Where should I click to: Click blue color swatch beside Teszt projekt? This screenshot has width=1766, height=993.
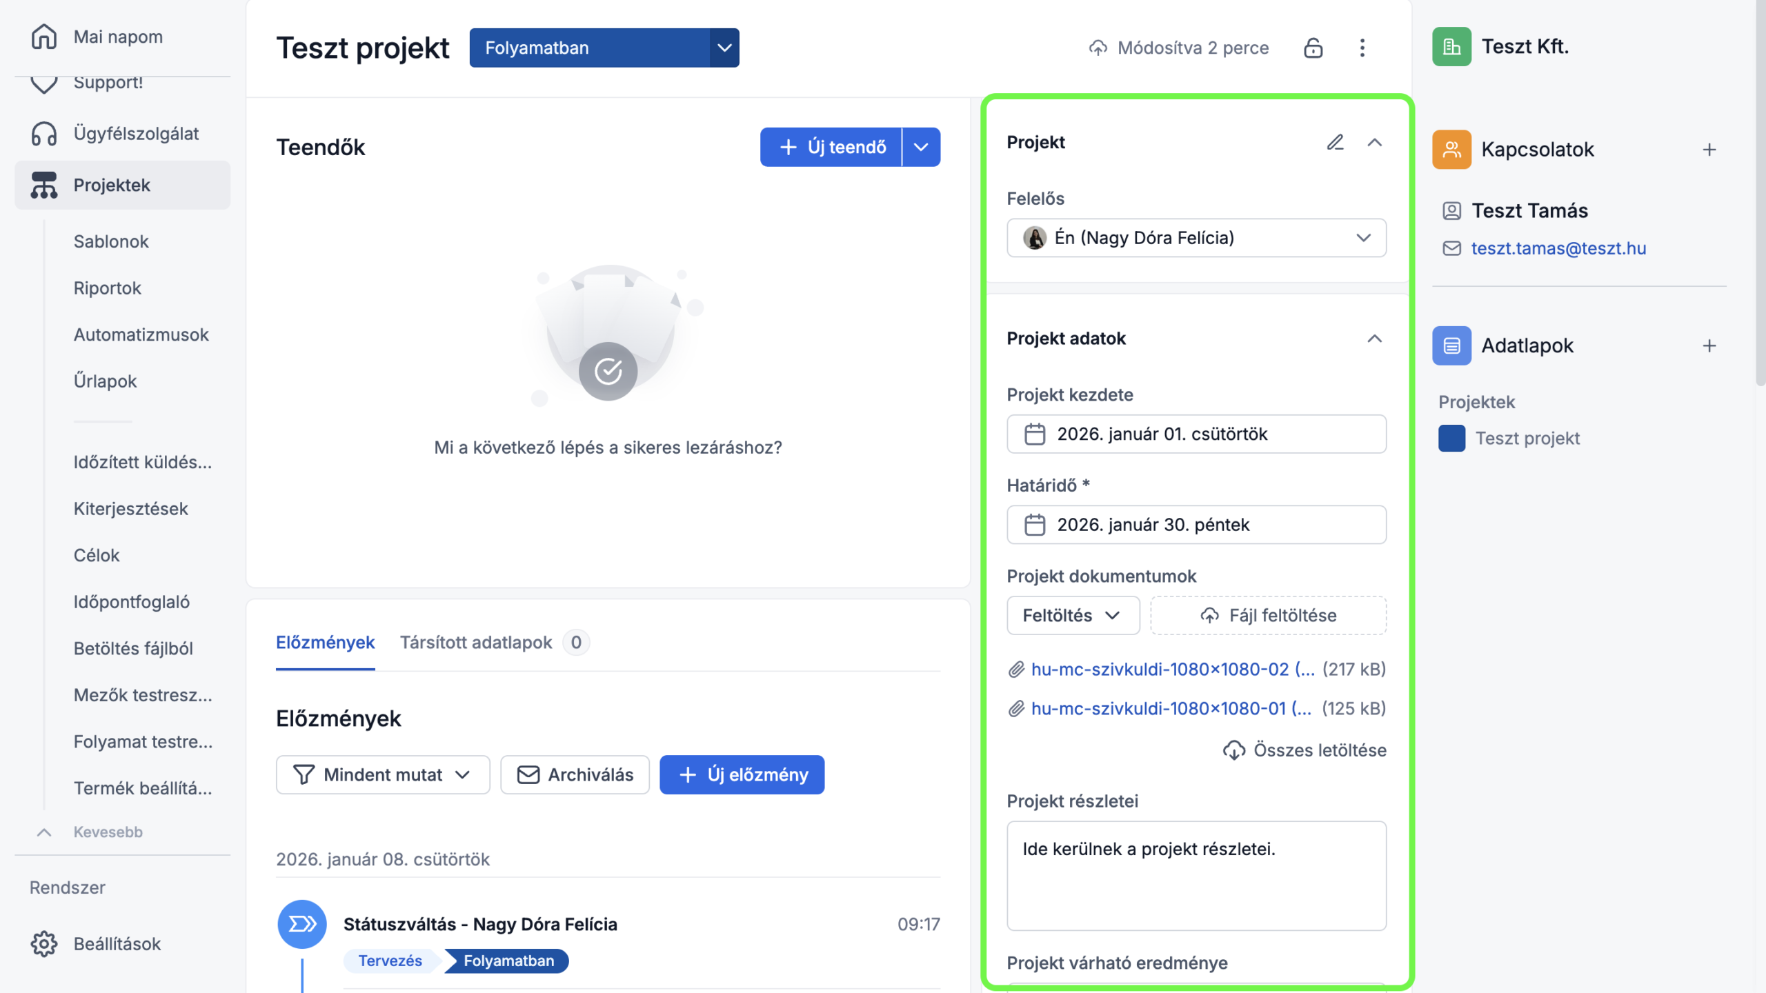[1451, 439]
